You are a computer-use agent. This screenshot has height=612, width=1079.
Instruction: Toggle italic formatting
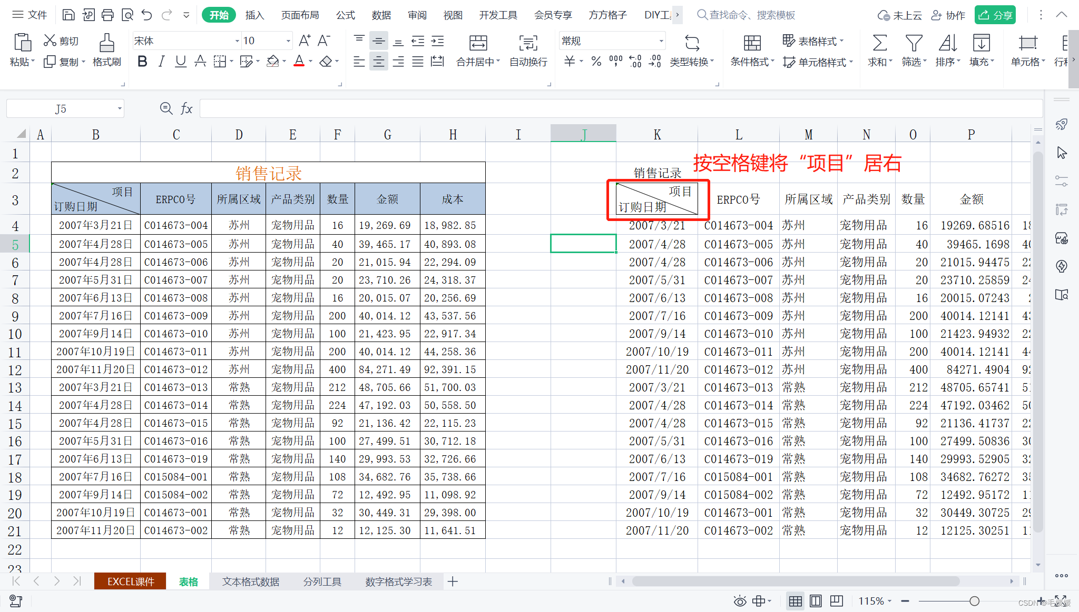[161, 62]
